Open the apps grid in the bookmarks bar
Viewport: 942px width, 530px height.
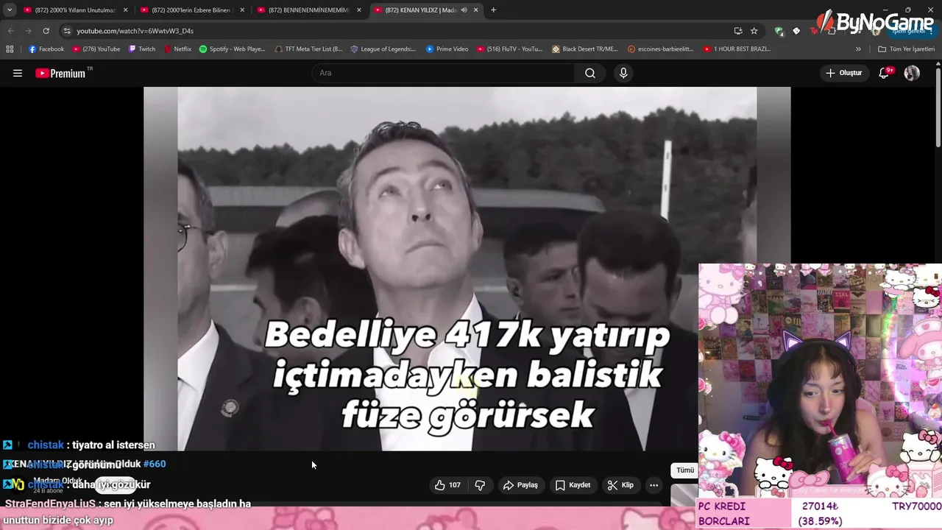[10, 49]
